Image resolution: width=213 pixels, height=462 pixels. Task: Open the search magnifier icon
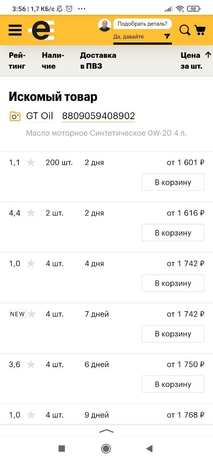point(185,30)
